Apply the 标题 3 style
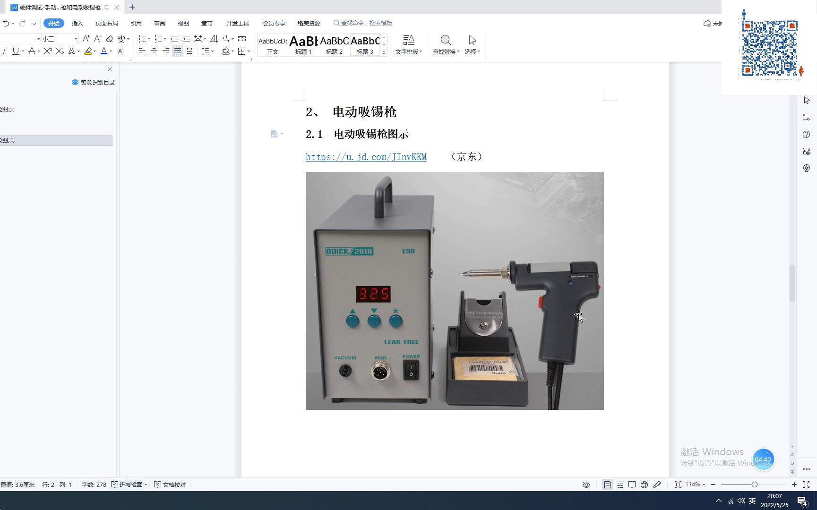 click(365, 45)
